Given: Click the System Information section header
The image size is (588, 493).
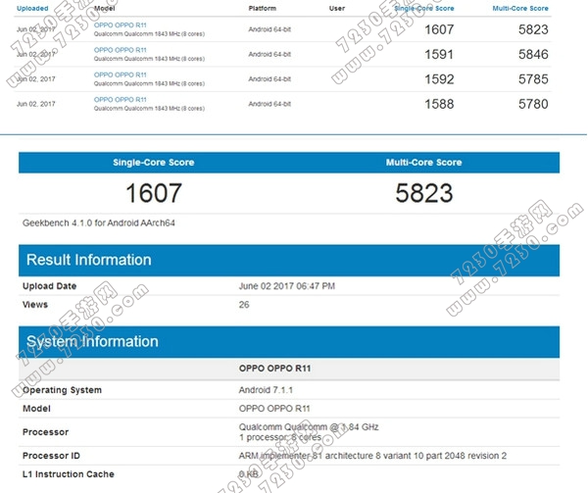Looking at the screenshot, I should click(x=289, y=341).
